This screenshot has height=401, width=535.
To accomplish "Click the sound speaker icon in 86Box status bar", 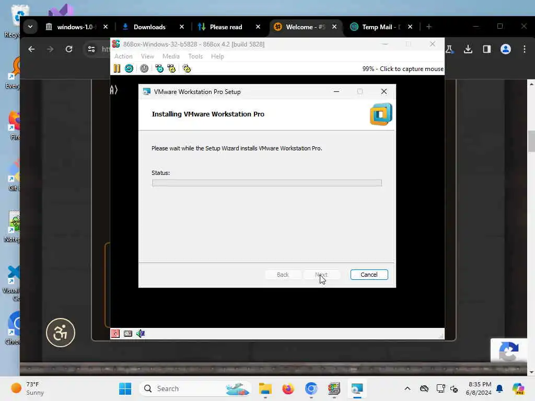I will click(141, 334).
